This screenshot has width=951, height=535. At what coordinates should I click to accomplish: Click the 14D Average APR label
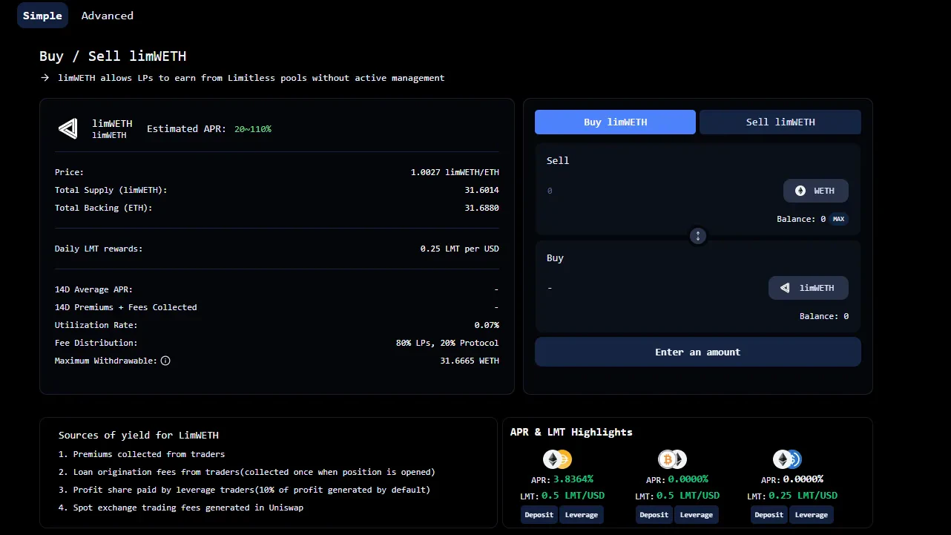point(93,289)
